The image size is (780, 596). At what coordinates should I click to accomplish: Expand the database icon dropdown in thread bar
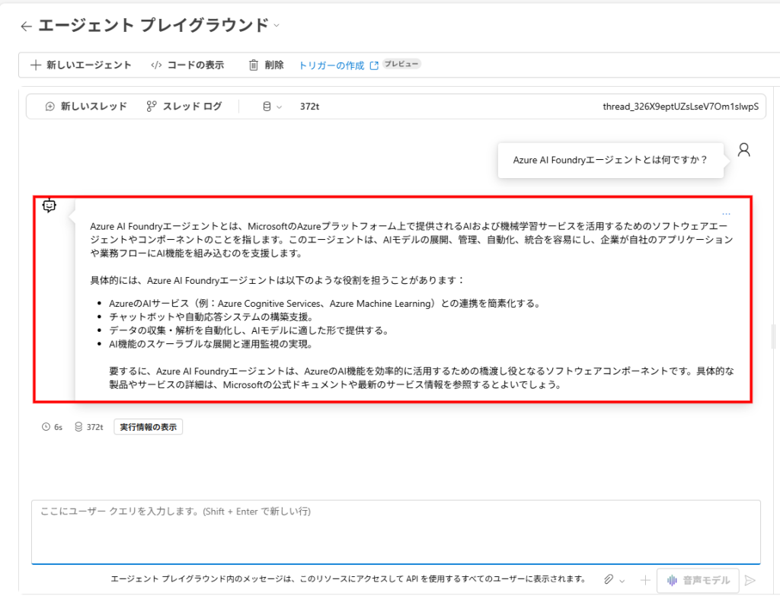(x=272, y=107)
